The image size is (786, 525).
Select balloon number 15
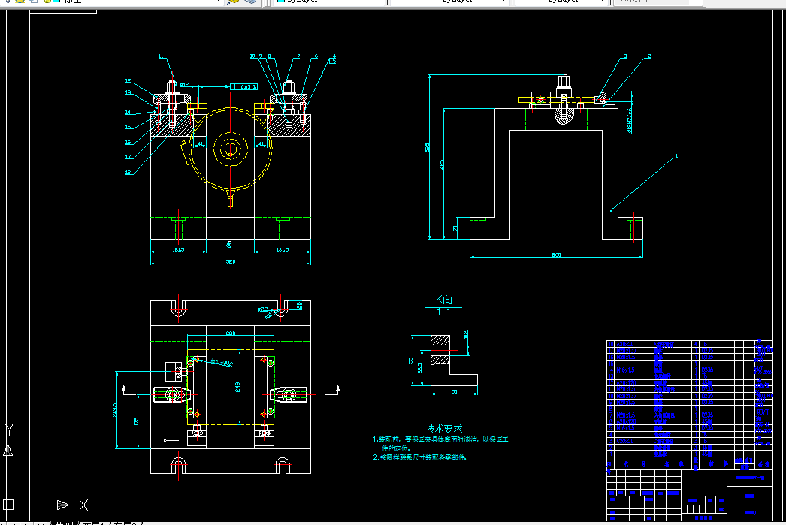128,127
